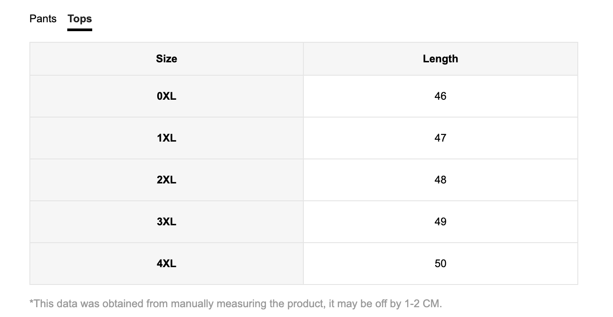
Task: Click the length value 50
Action: point(440,264)
